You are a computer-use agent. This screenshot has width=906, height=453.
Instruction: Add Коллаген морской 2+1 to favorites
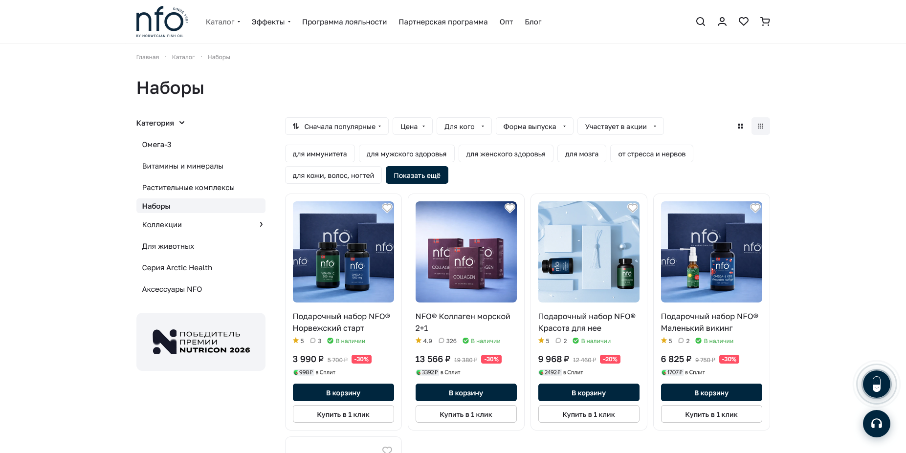click(x=510, y=208)
